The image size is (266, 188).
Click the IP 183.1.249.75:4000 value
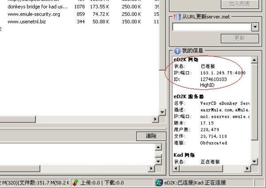223,73
